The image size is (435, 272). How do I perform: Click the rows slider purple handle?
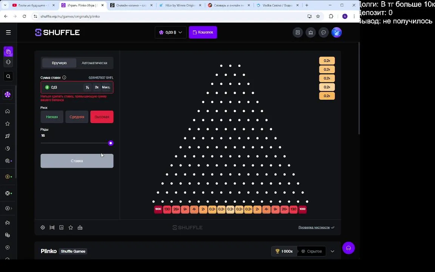(x=111, y=143)
